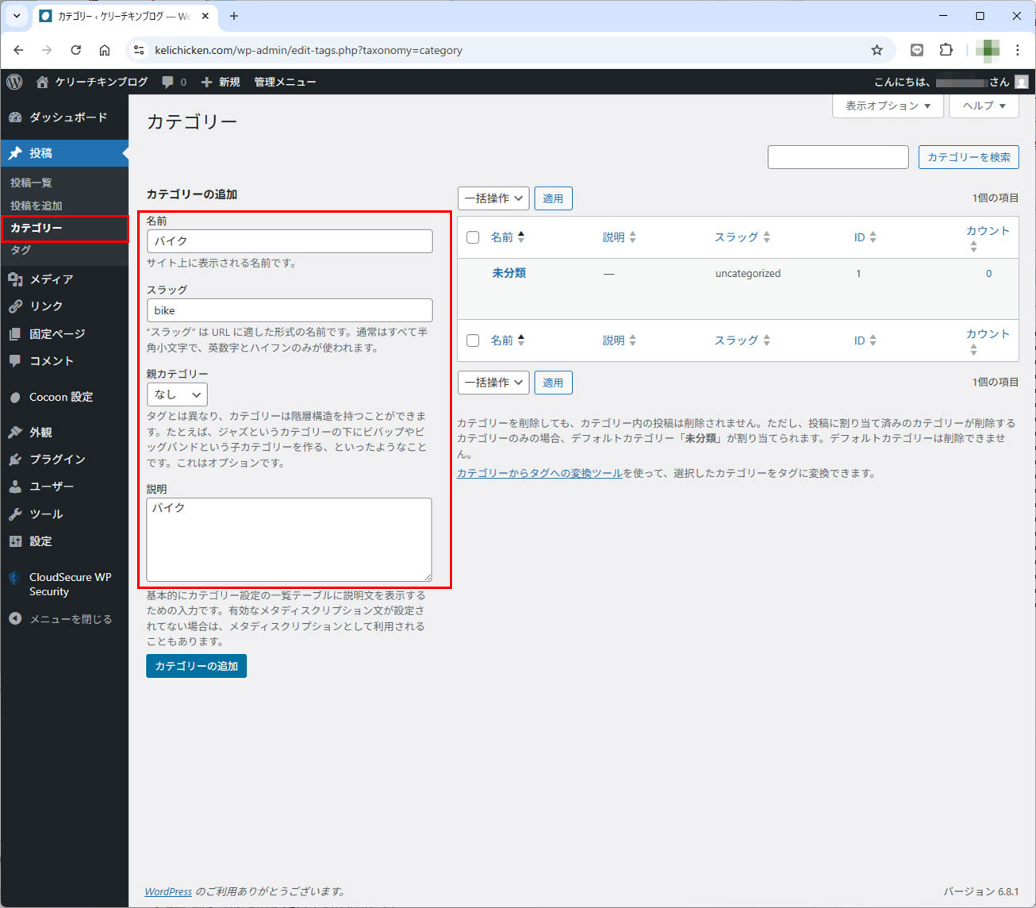The width and height of the screenshot is (1036, 908).
Task: Click the browser home icon
Action: 104,50
